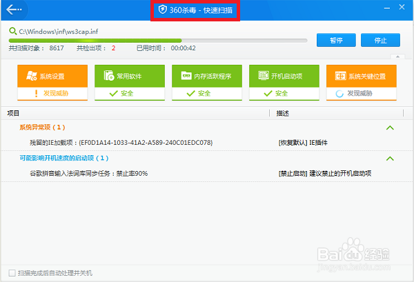Screen dimensions: 414x282
Task: Open the 常用软件 category card
Action: 130,83
